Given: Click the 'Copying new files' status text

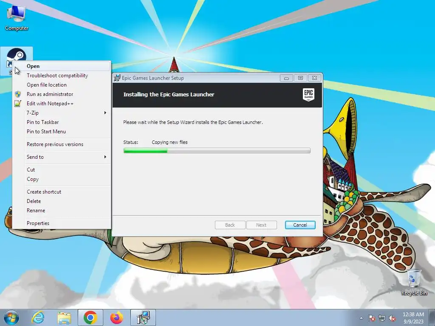Looking at the screenshot, I should [169, 142].
